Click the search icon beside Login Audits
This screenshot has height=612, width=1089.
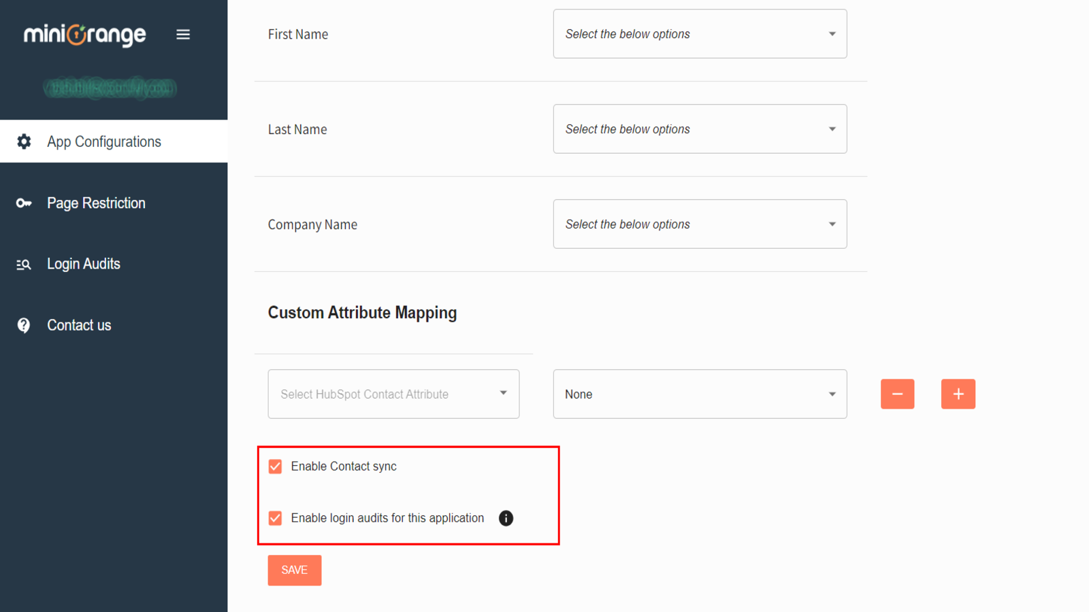23,264
